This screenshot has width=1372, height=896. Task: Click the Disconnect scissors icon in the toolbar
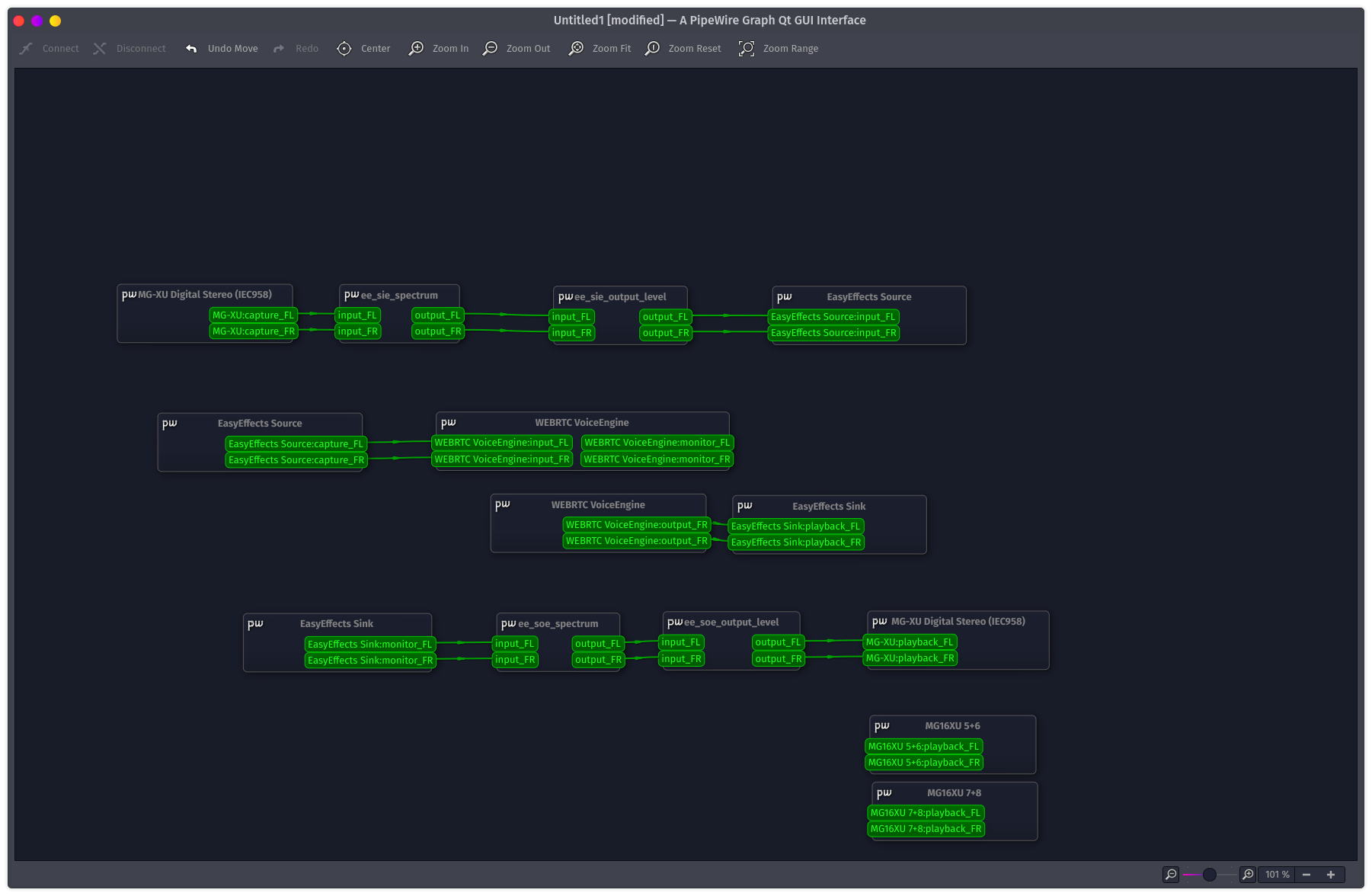tap(100, 48)
